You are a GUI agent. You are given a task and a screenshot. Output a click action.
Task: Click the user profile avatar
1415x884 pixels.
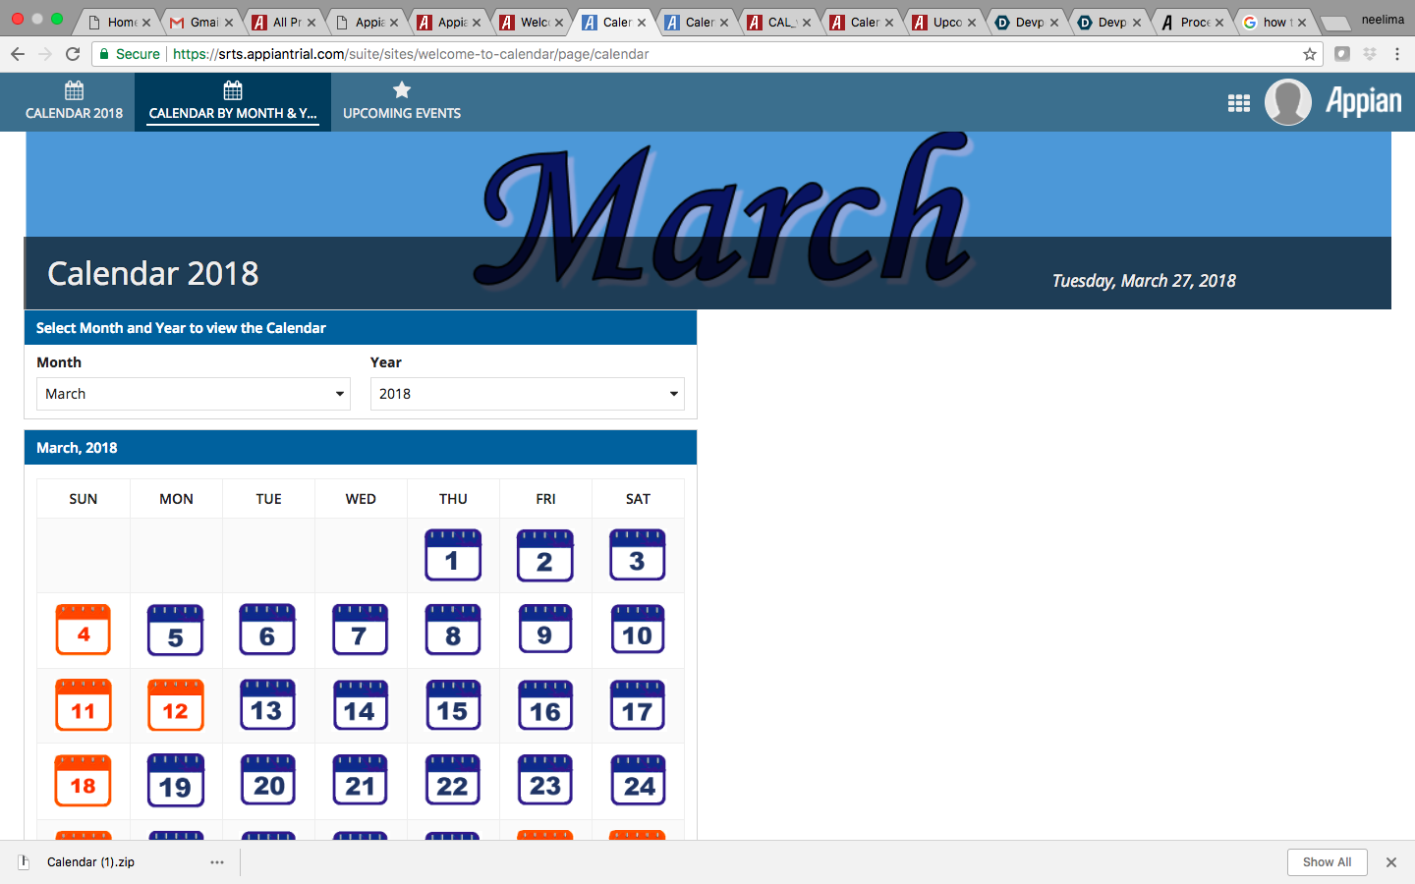coord(1288,101)
